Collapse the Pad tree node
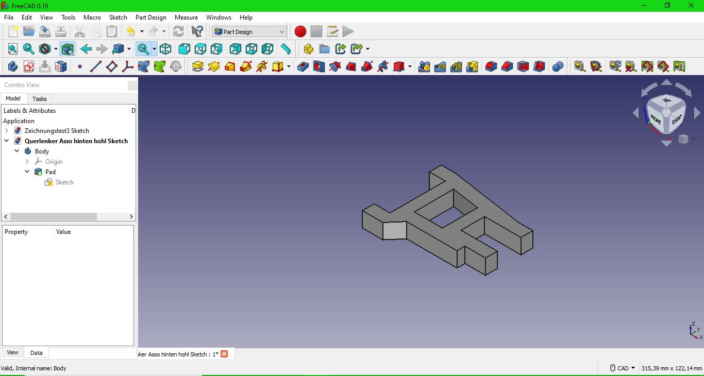The height and width of the screenshot is (376, 704). click(x=27, y=172)
